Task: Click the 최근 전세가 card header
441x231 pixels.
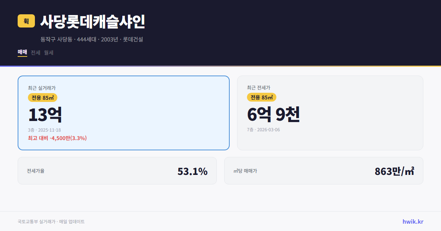Action: tap(258, 88)
